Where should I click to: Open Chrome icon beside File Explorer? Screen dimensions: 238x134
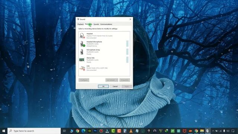[x=196, y=131]
